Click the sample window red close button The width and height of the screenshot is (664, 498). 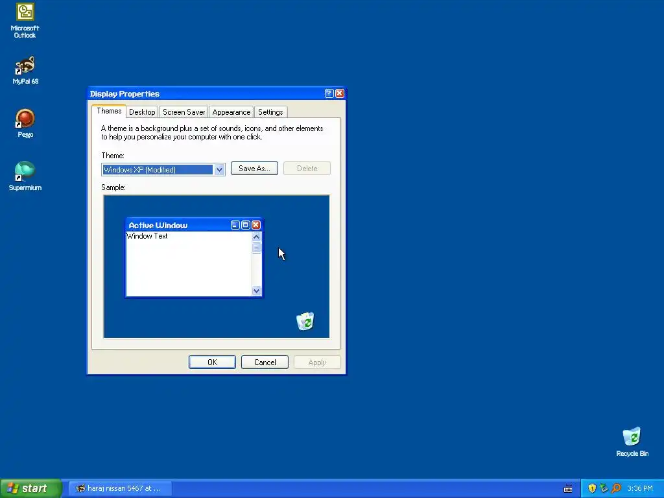(255, 225)
